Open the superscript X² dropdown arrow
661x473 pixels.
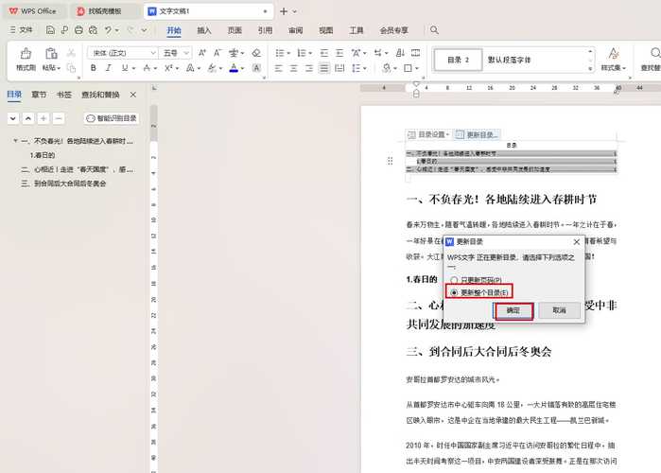tap(178, 68)
